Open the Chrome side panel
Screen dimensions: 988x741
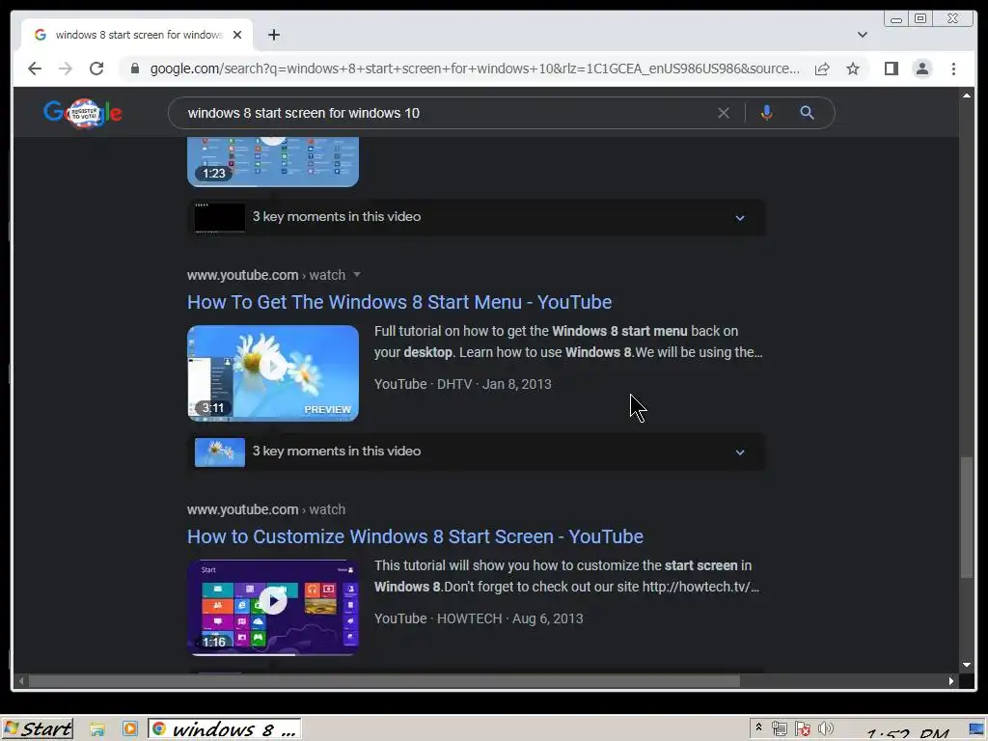pyautogui.click(x=891, y=69)
